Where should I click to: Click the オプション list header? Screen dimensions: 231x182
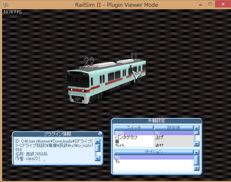click(154, 152)
